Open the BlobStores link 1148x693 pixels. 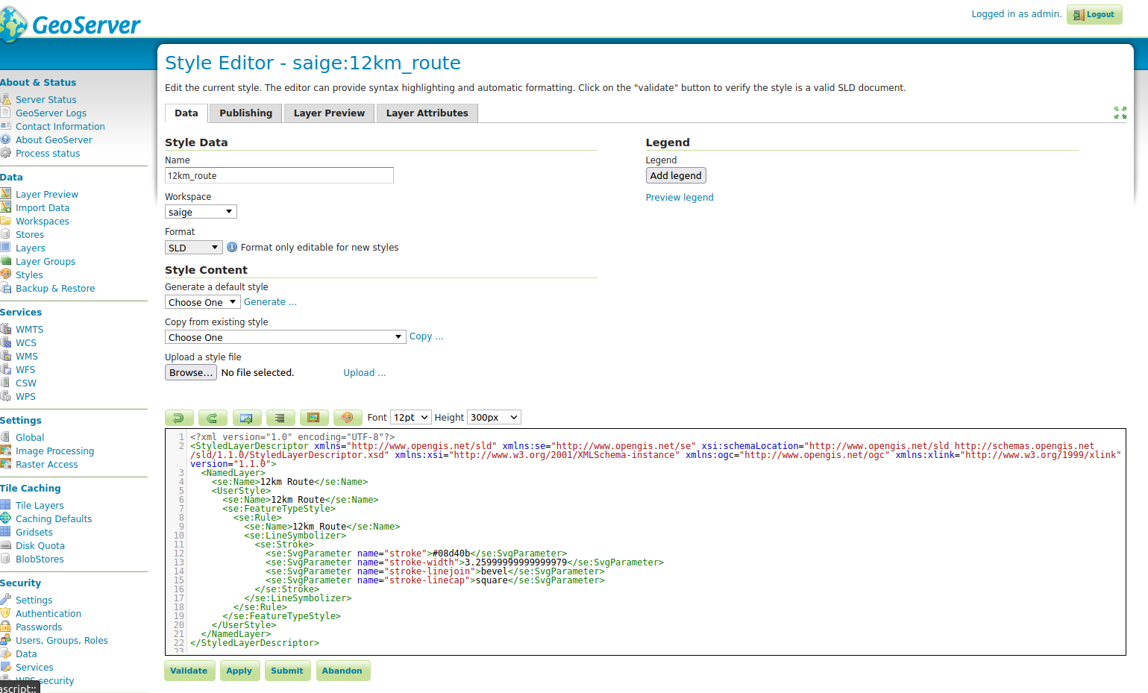[40, 559]
